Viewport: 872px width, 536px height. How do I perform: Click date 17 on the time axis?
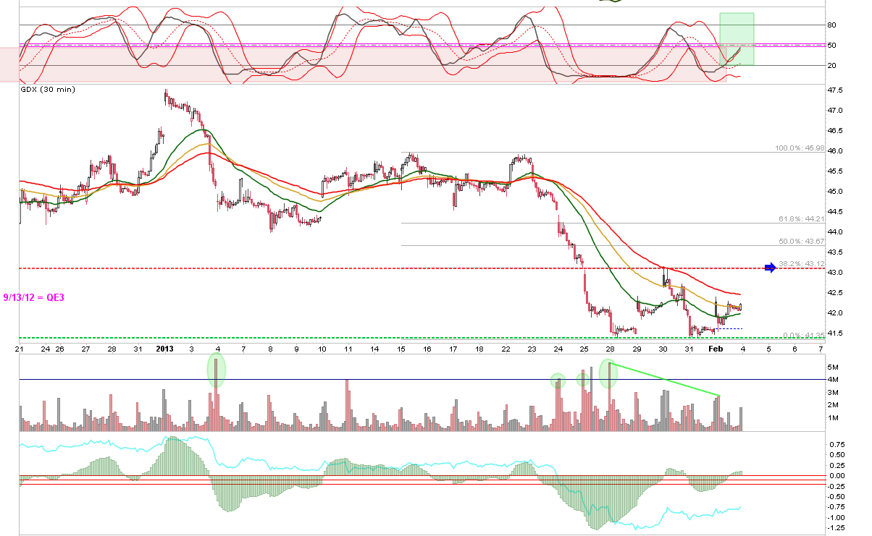[453, 348]
